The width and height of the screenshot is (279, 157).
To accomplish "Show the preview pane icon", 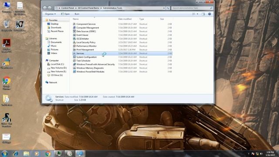I will pyautogui.click(x=203, y=14).
